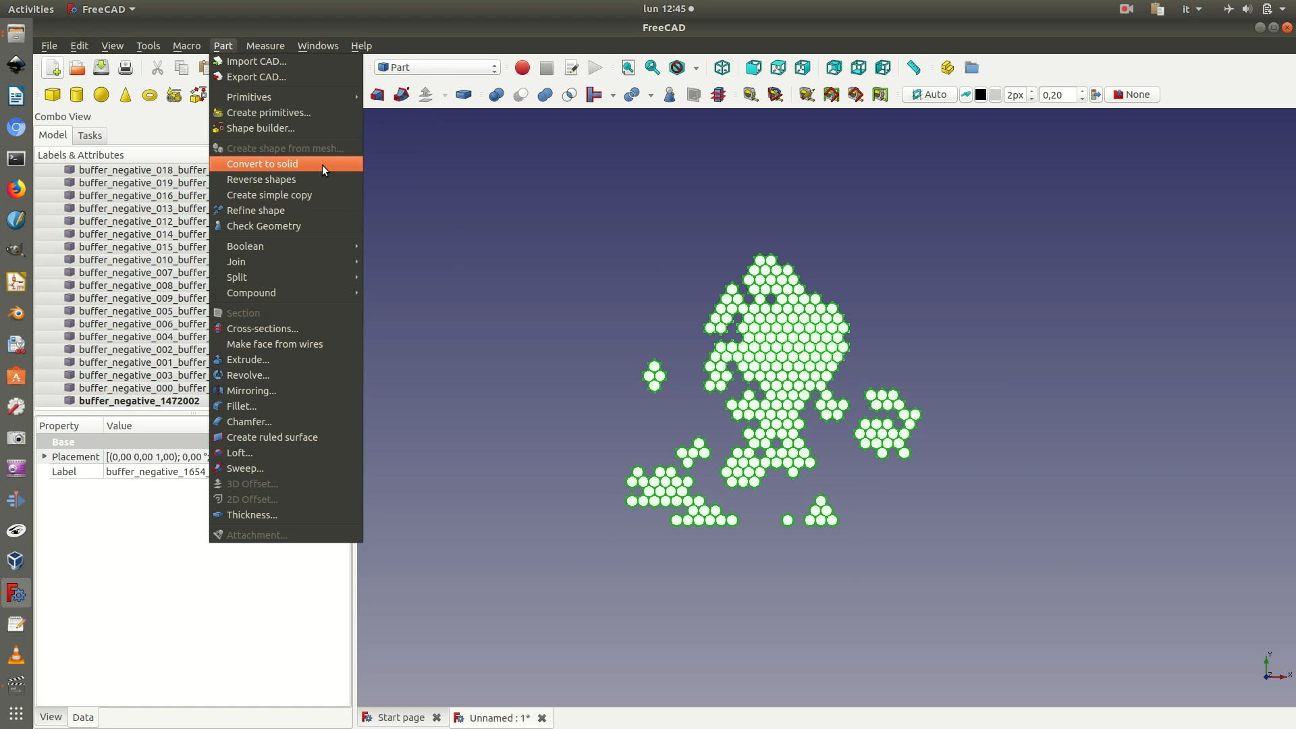The width and height of the screenshot is (1296, 729).
Task: Switch to the Tasks tab
Action: [x=90, y=136]
